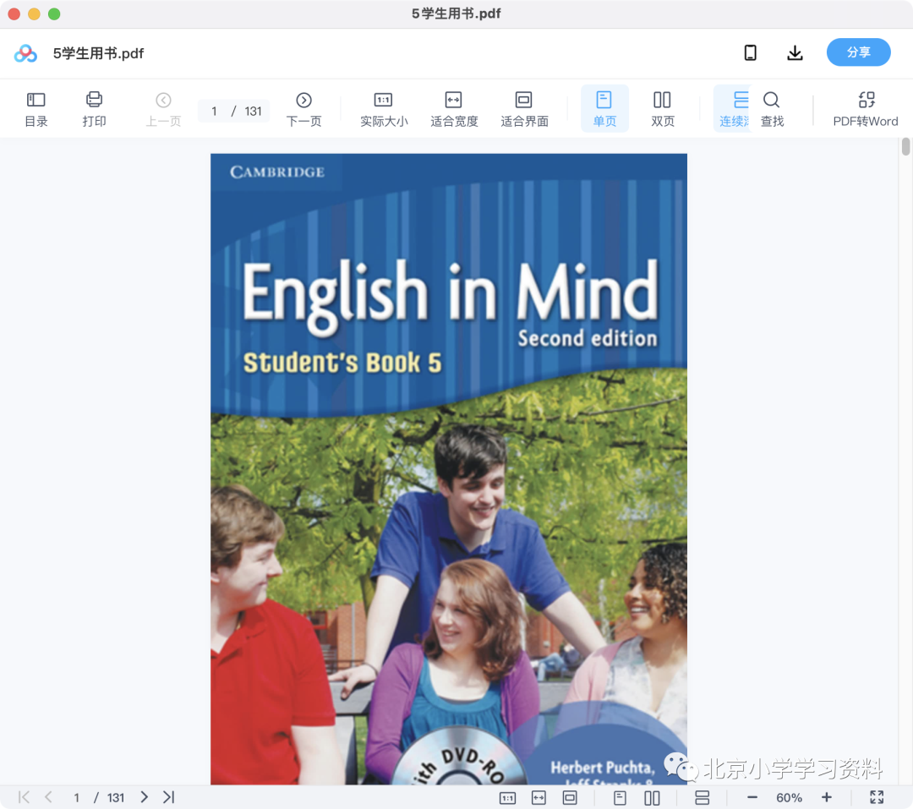Toggle bottom bar continuous scroll icon
Image resolution: width=913 pixels, height=809 pixels.
[703, 798]
